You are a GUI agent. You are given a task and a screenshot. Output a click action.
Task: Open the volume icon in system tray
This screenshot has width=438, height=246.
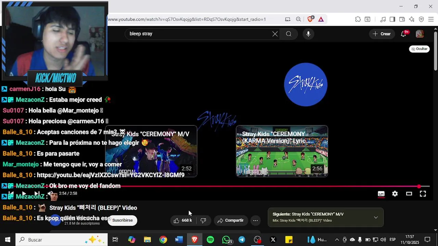(383, 240)
